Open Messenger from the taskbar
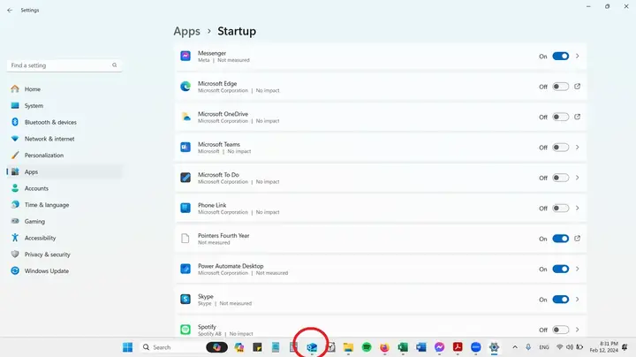The height and width of the screenshot is (357, 636). click(439, 347)
